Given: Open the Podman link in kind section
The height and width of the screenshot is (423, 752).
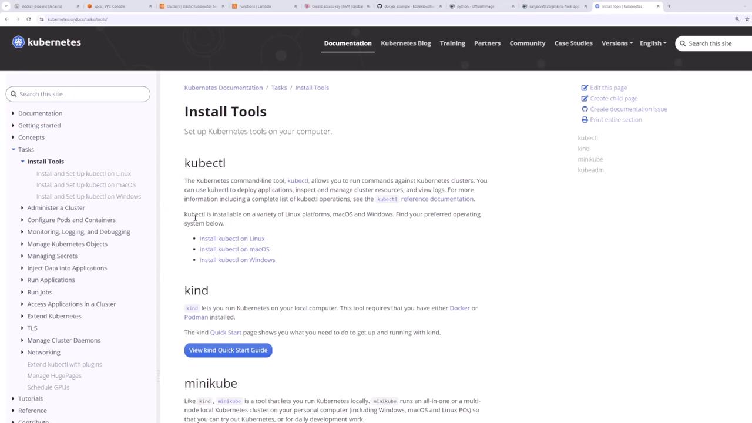Looking at the screenshot, I should [196, 317].
